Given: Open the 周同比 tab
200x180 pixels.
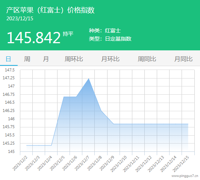Looking at the screenshot, I should tap(147, 59).
